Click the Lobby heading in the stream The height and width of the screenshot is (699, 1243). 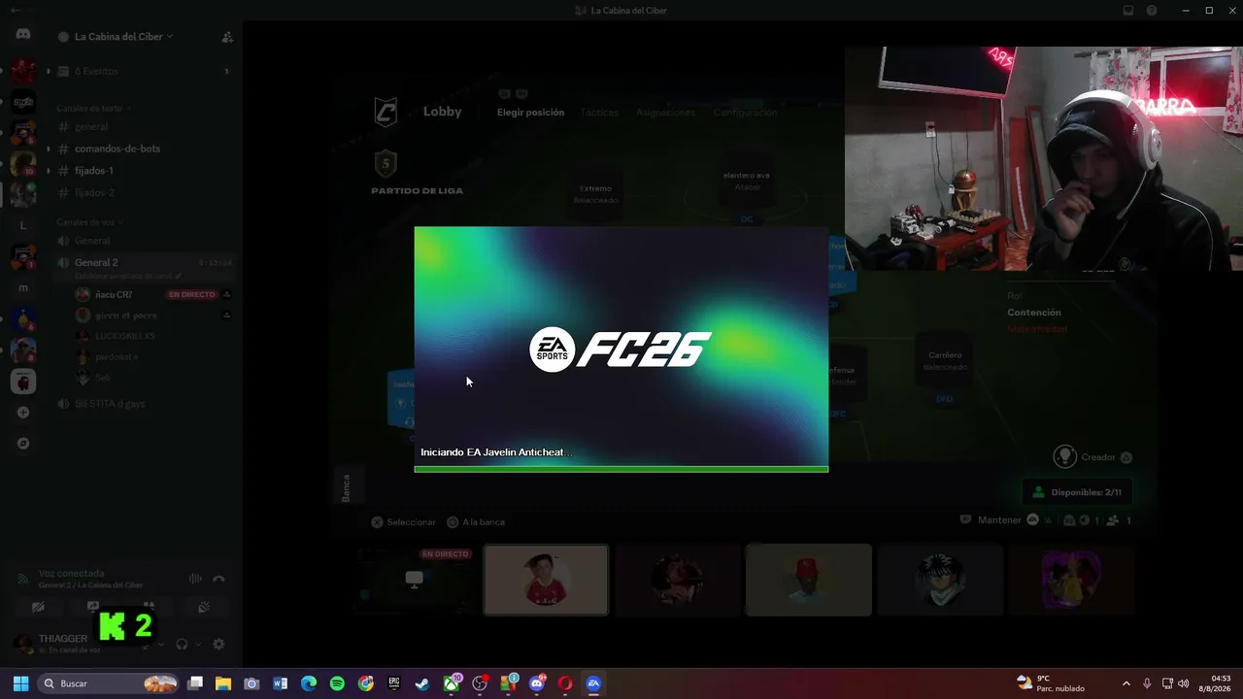pyautogui.click(x=442, y=112)
